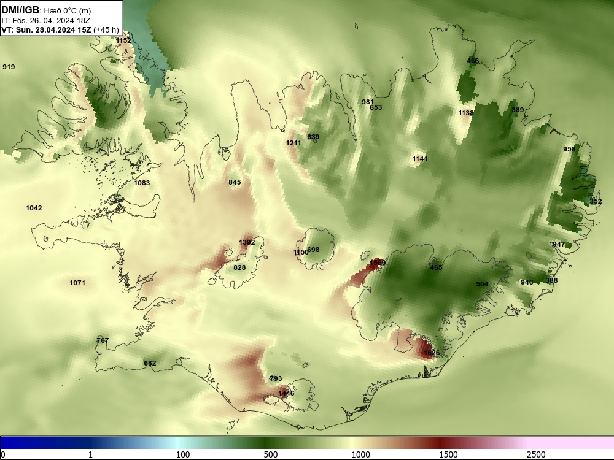Select the 1626 value in the dark red area

432,353
